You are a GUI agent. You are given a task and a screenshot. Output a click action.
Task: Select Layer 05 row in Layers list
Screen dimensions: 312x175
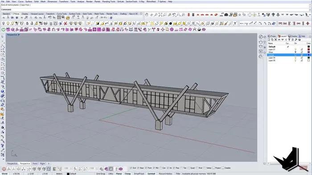pos(289,60)
